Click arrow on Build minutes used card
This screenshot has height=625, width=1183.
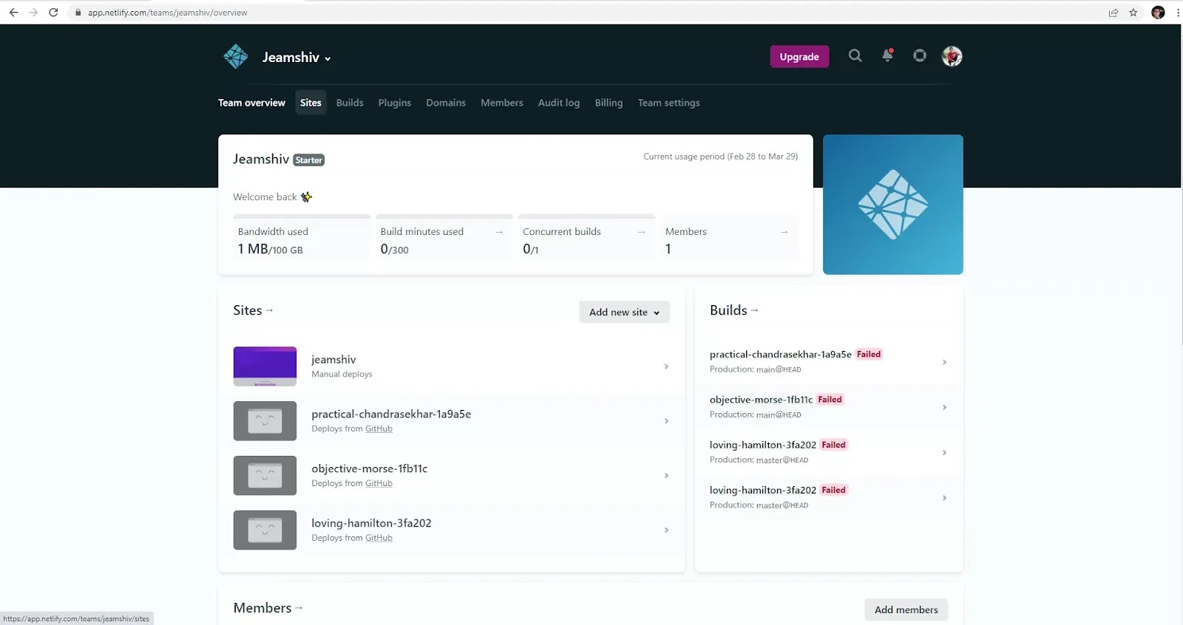tap(499, 232)
